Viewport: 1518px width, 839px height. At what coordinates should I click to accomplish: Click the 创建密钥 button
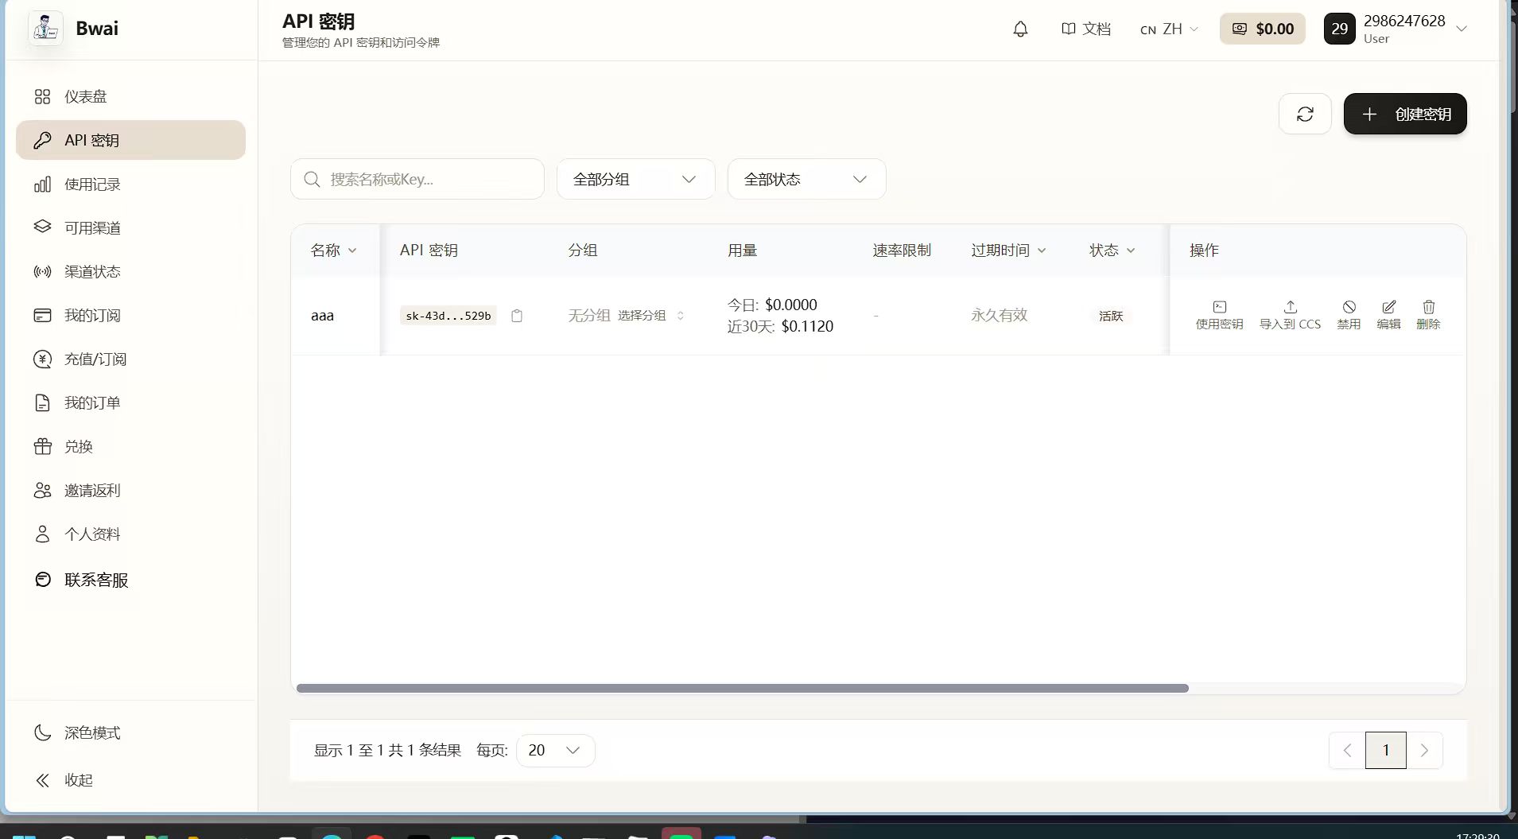pos(1405,114)
